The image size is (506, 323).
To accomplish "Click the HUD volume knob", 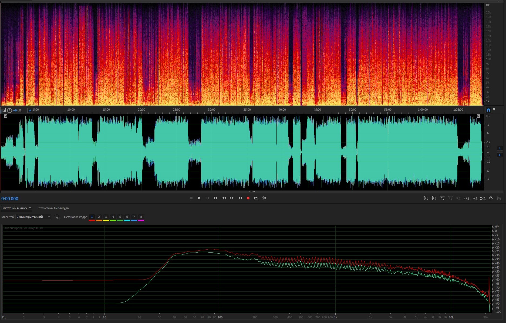I will point(10,110).
